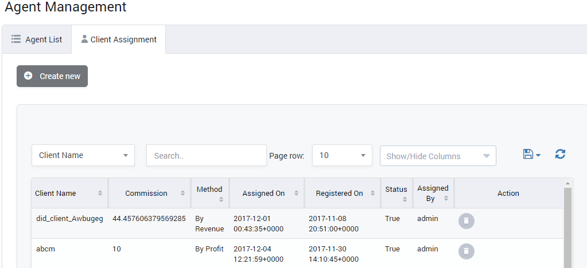Sort by Assigned On column arrows
The image size is (587, 268).
click(x=297, y=194)
